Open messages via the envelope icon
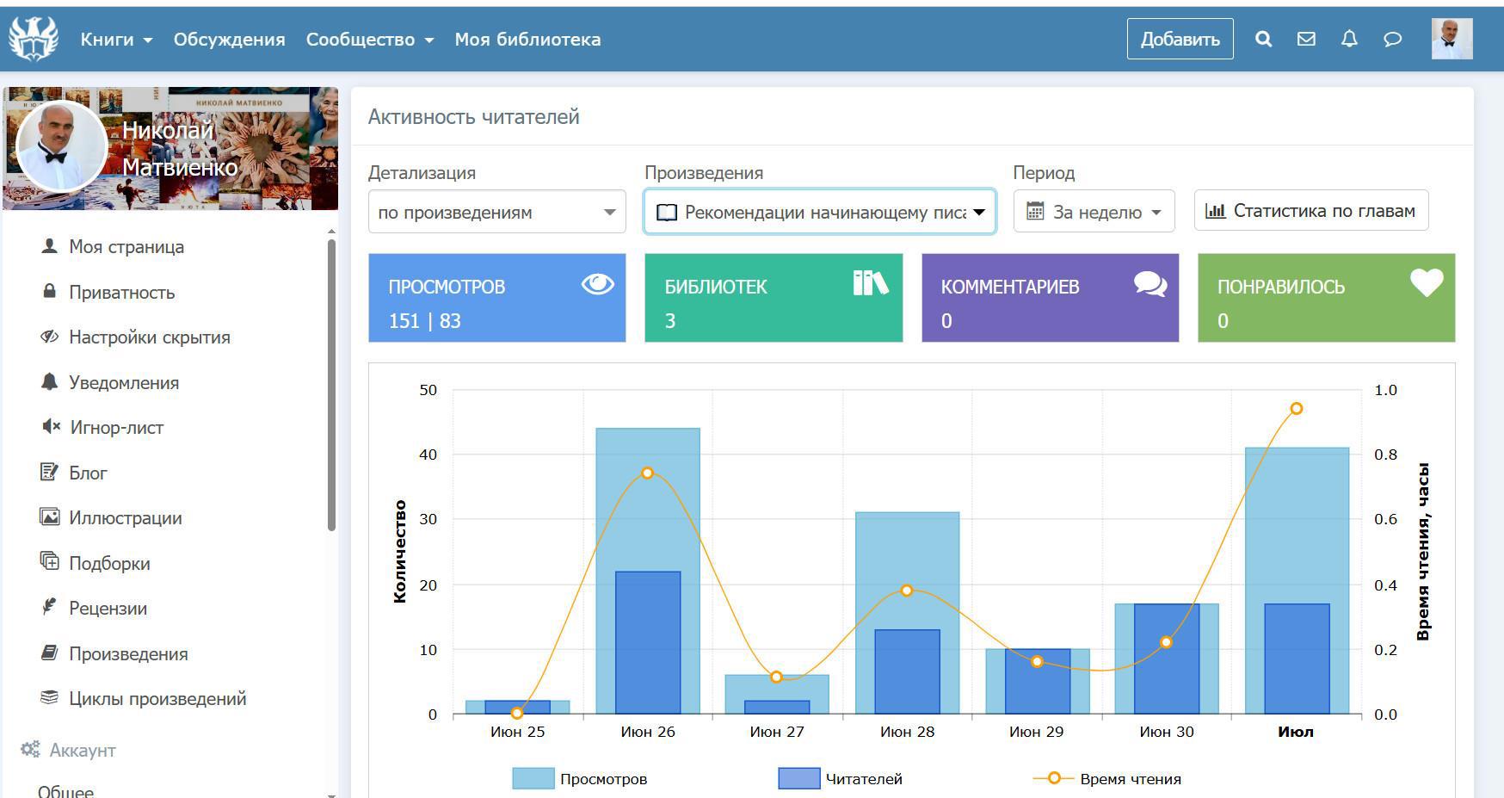The image size is (1504, 798). 1306,39
